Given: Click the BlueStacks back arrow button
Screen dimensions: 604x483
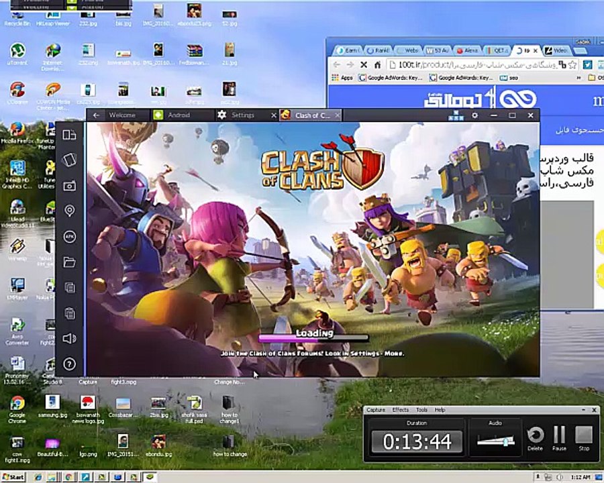Looking at the screenshot, I should (x=96, y=115).
